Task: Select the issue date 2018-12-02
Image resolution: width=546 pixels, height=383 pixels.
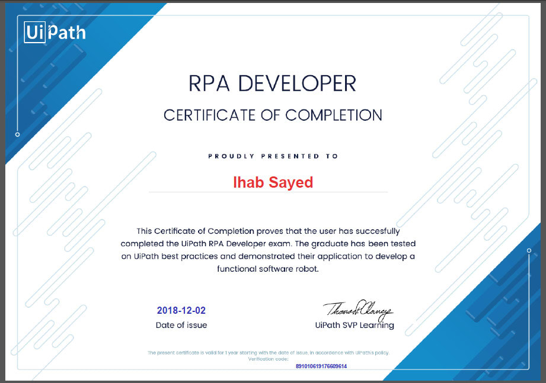Action: click(181, 309)
